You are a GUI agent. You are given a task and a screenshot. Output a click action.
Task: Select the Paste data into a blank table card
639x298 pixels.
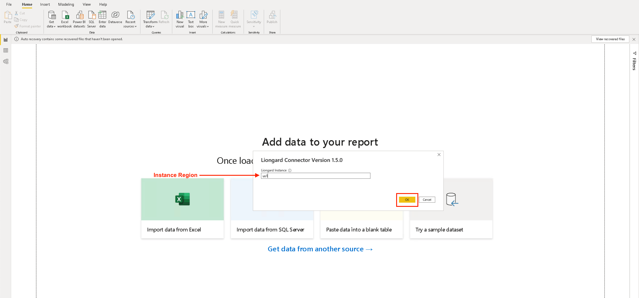361,224
